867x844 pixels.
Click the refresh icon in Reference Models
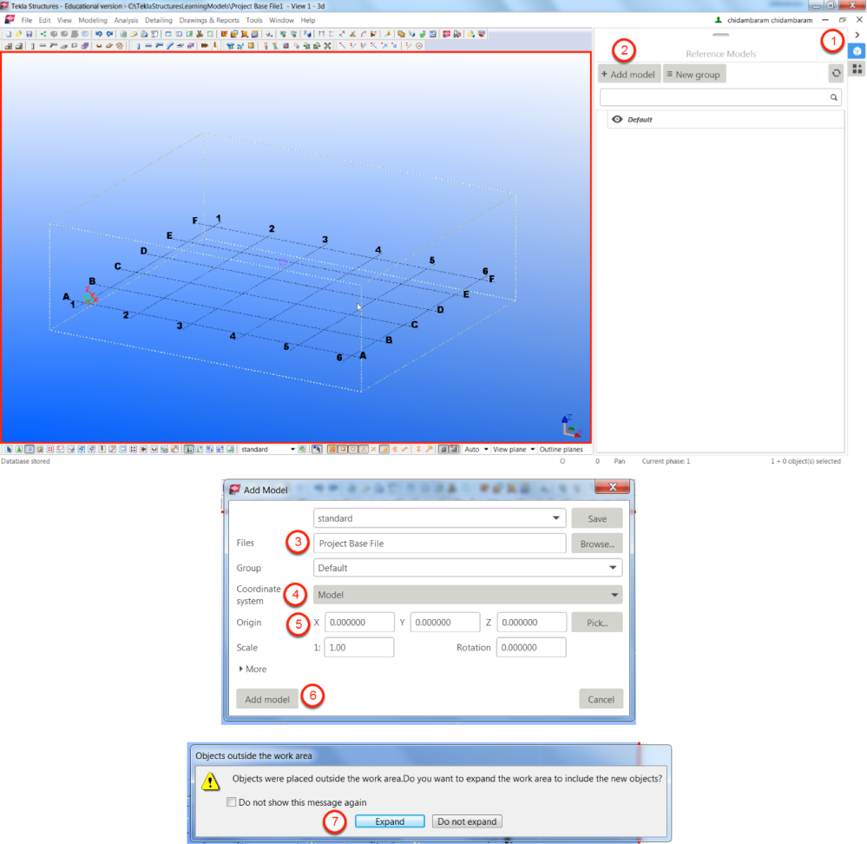click(x=836, y=73)
